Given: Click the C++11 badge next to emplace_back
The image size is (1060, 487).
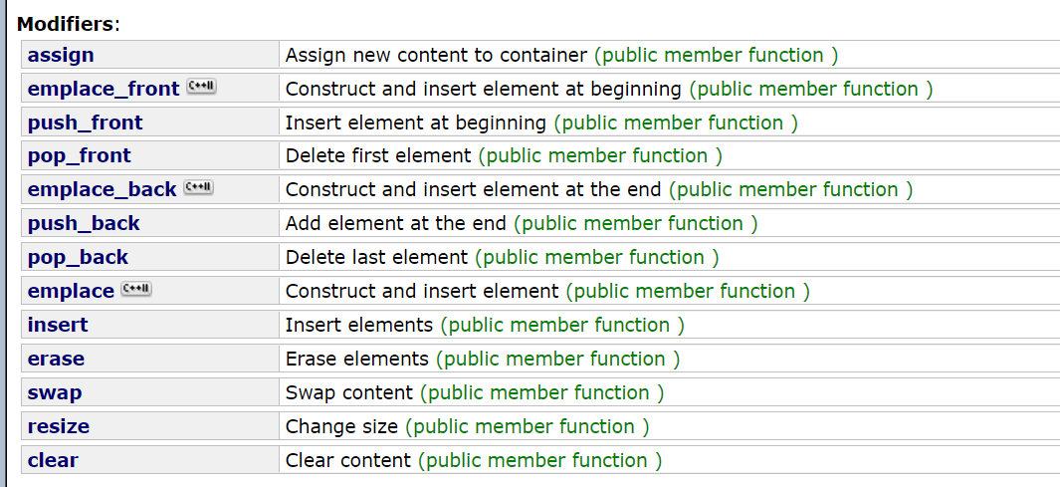Looking at the screenshot, I should coord(198,188).
